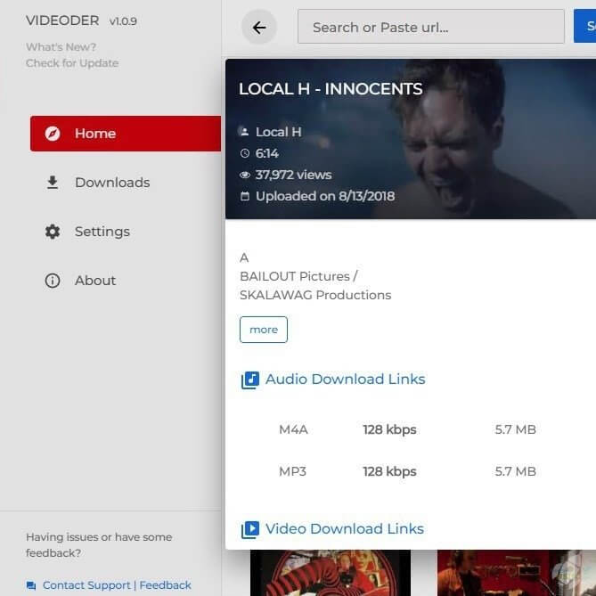Expand description with more button
This screenshot has height=596, width=596.
pyautogui.click(x=264, y=330)
